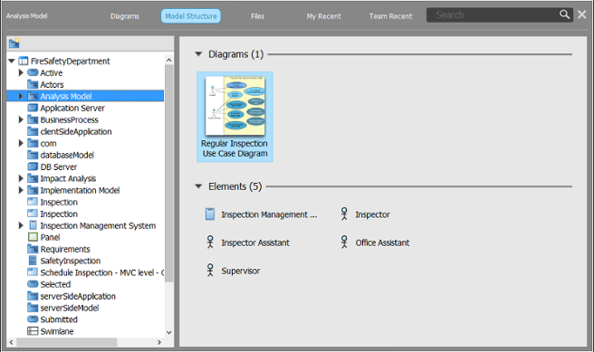Expand the Implementation Model node
Image resolution: width=594 pixels, height=352 pixels.
21,190
